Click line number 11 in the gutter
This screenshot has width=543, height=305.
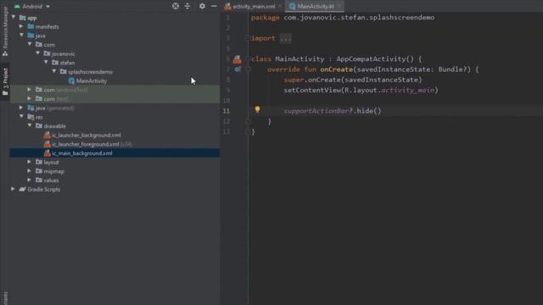pyautogui.click(x=227, y=111)
